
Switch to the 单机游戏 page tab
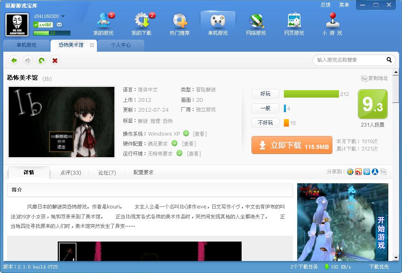click(x=27, y=45)
